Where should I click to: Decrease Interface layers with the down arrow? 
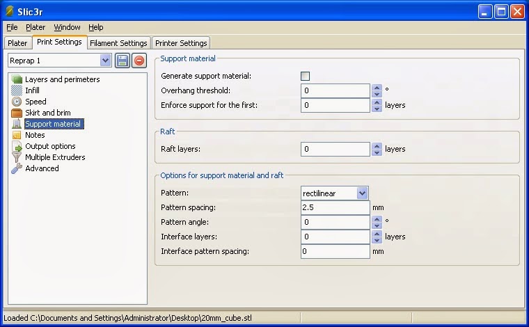377,240
